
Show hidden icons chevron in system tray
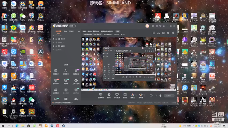coord(193,126)
